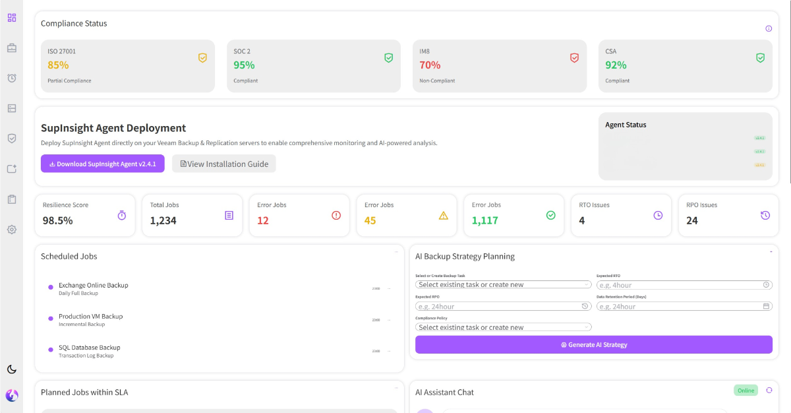Collapse the AI Backup Strategy Planning panel

770,251
